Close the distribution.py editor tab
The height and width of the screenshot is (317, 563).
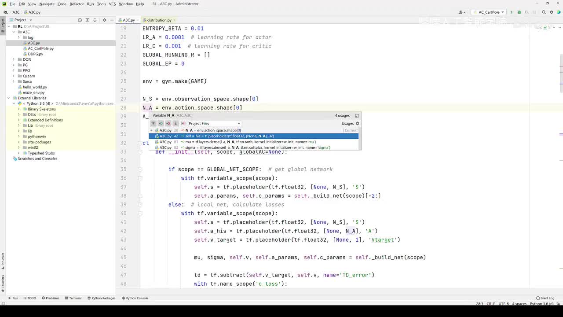pos(175,20)
